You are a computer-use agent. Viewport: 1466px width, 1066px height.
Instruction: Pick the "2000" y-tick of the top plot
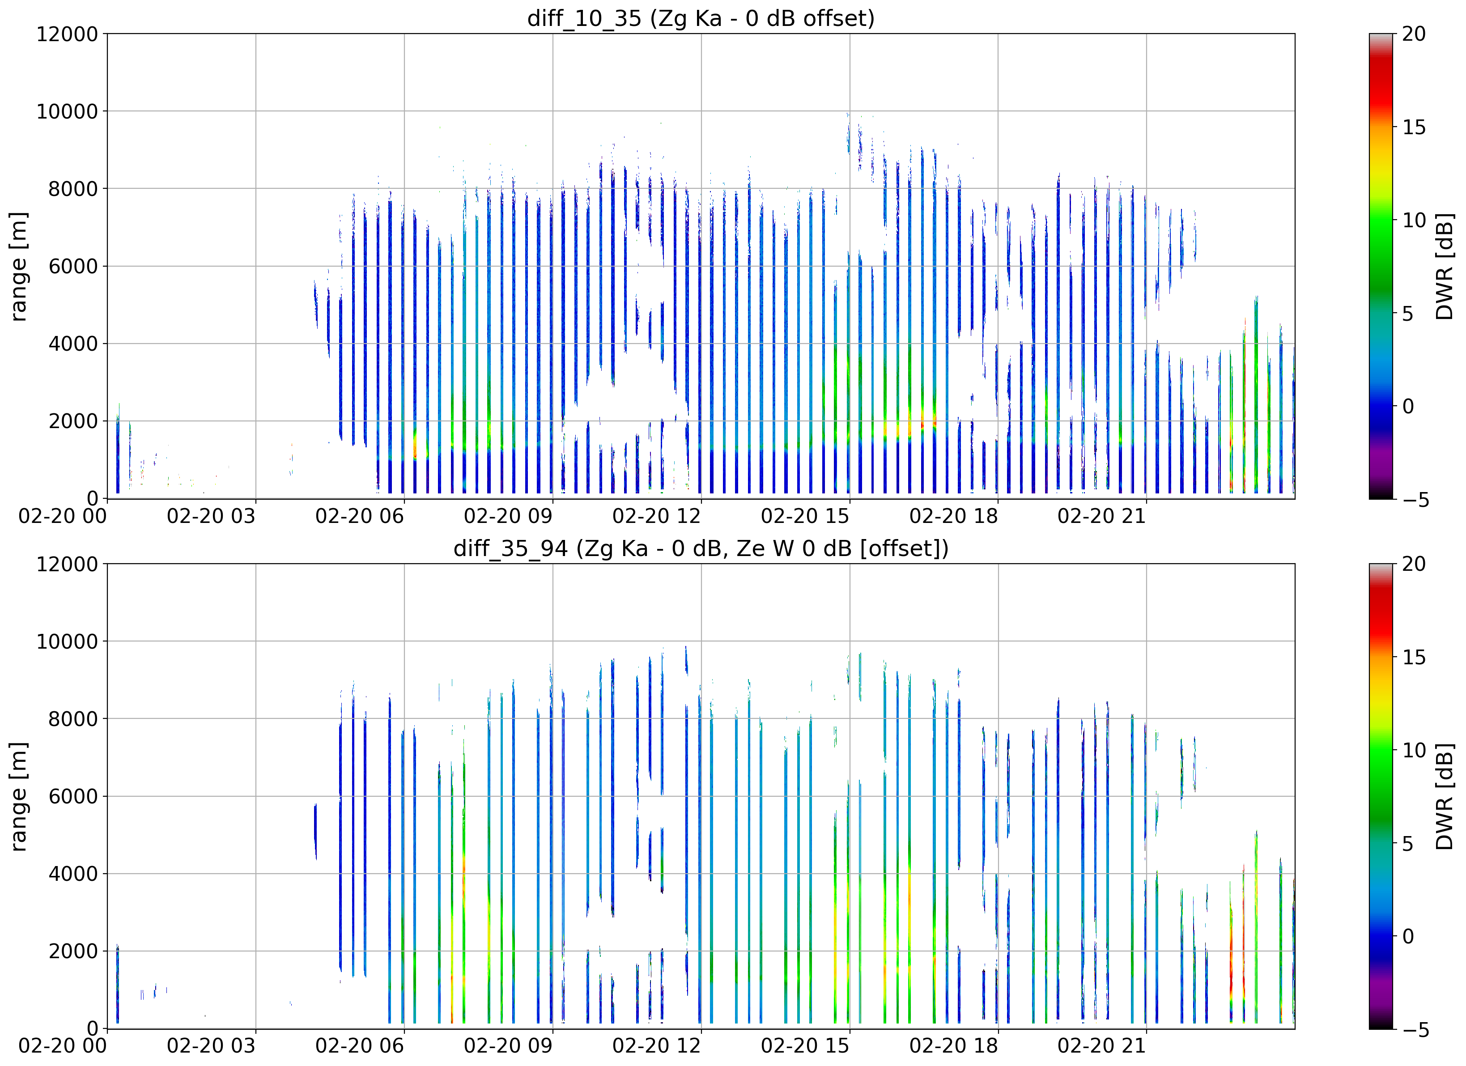pyautogui.click(x=74, y=421)
